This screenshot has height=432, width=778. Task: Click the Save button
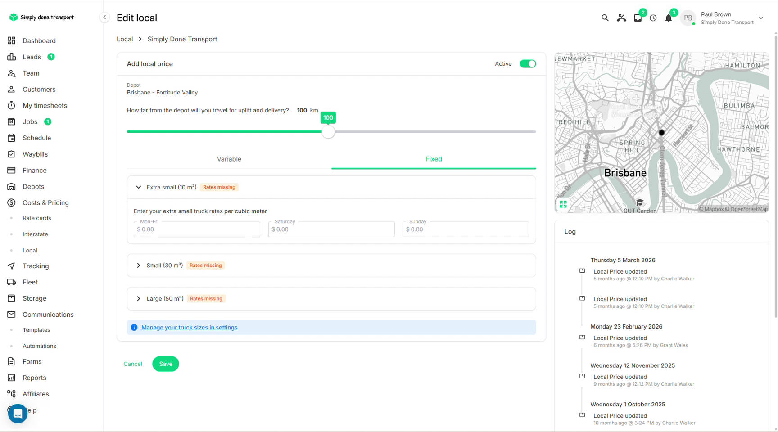(166, 364)
